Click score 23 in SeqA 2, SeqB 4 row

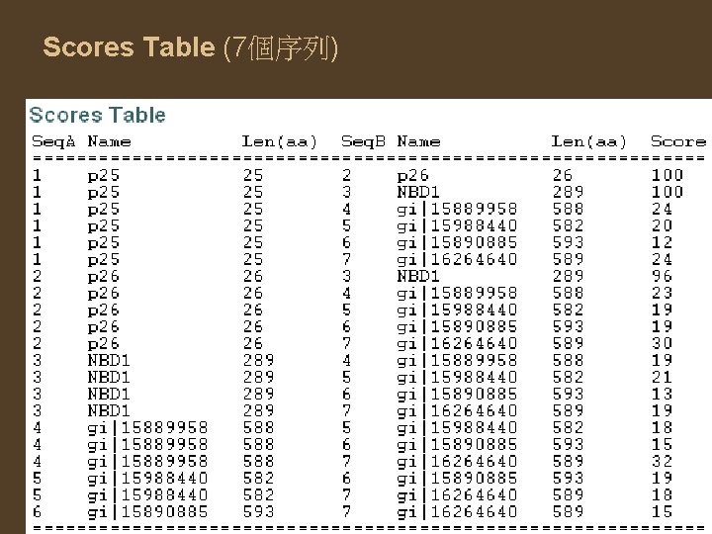pos(662,293)
